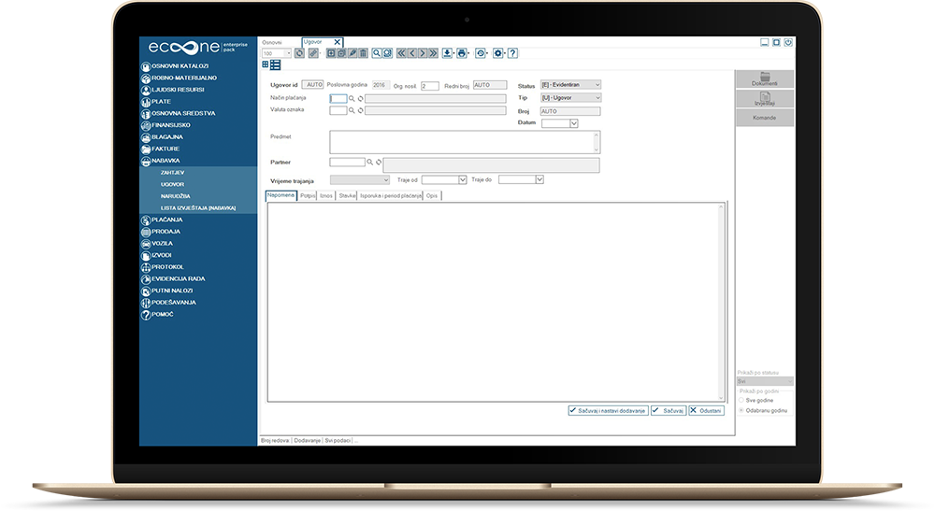Go to last record with double-right arrows

point(434,53)
